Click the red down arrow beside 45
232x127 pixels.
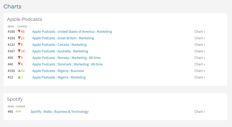tap(19, 31)
